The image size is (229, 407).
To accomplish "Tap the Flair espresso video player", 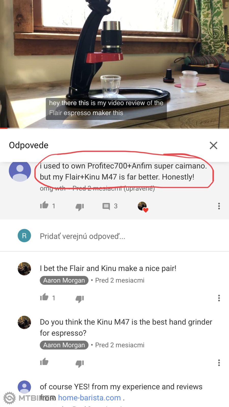I will (x=114, y=64).
